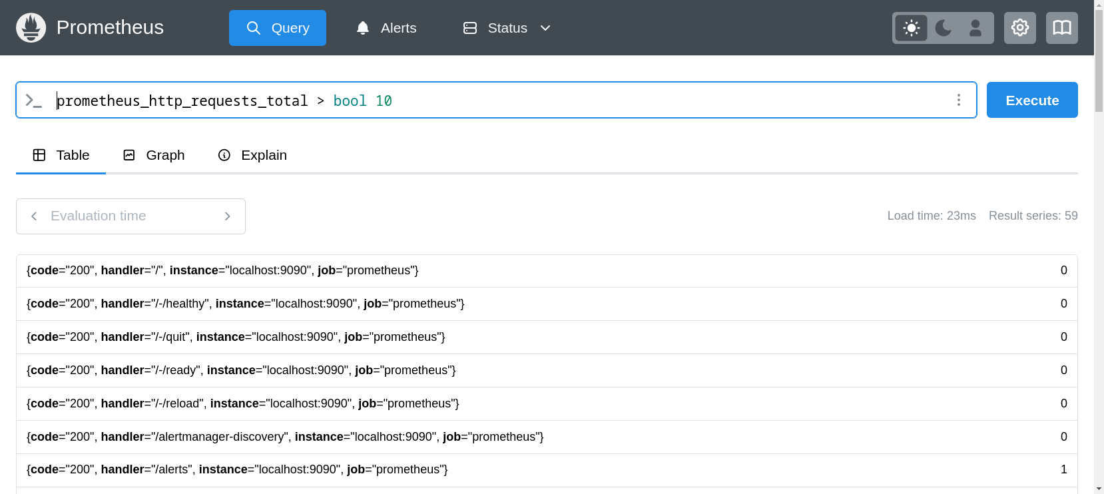
Task: Select the row with handler="/-/ready"
Action: (547, 371)
